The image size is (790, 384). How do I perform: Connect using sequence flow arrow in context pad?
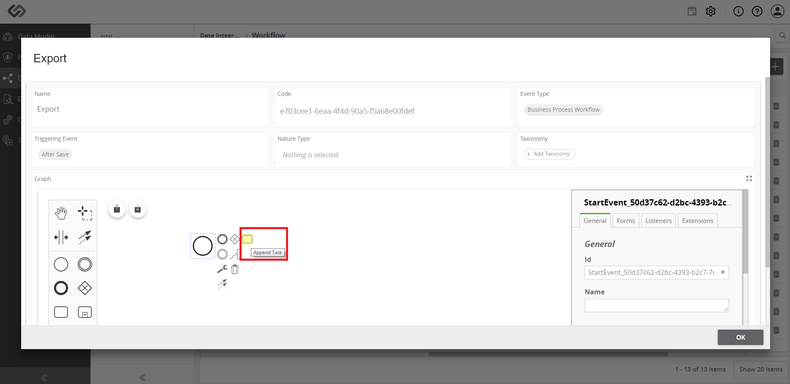coord(223,284)
